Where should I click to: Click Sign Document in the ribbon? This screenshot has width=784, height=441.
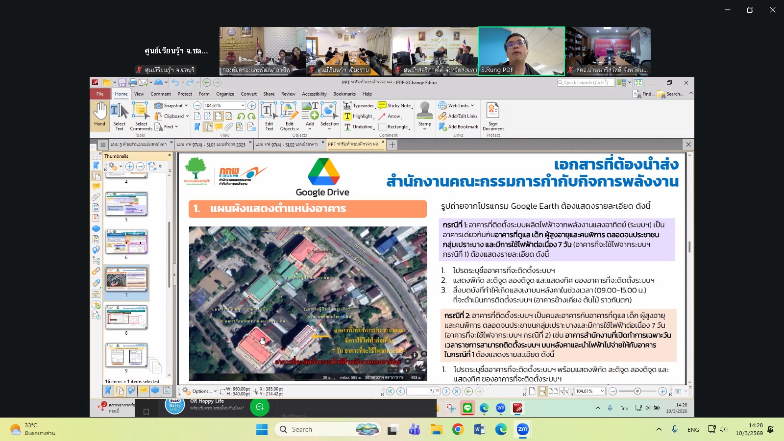(493, 117)
